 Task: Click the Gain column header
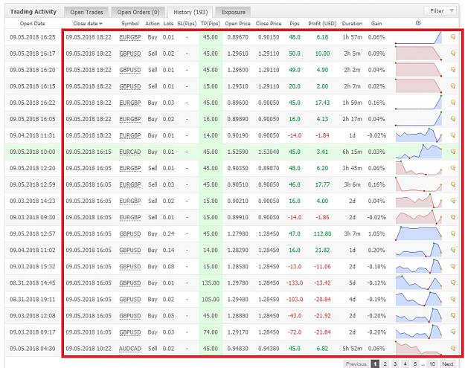click(376, 23)
